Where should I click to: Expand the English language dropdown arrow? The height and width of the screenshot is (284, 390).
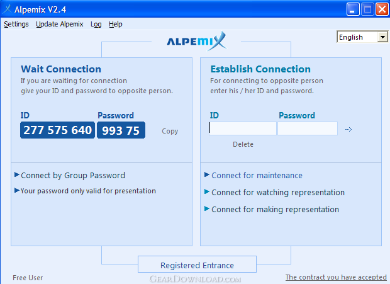pos(382,37)
